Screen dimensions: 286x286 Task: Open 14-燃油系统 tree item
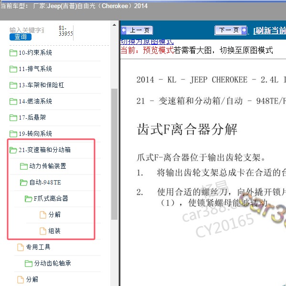point(35,102)
